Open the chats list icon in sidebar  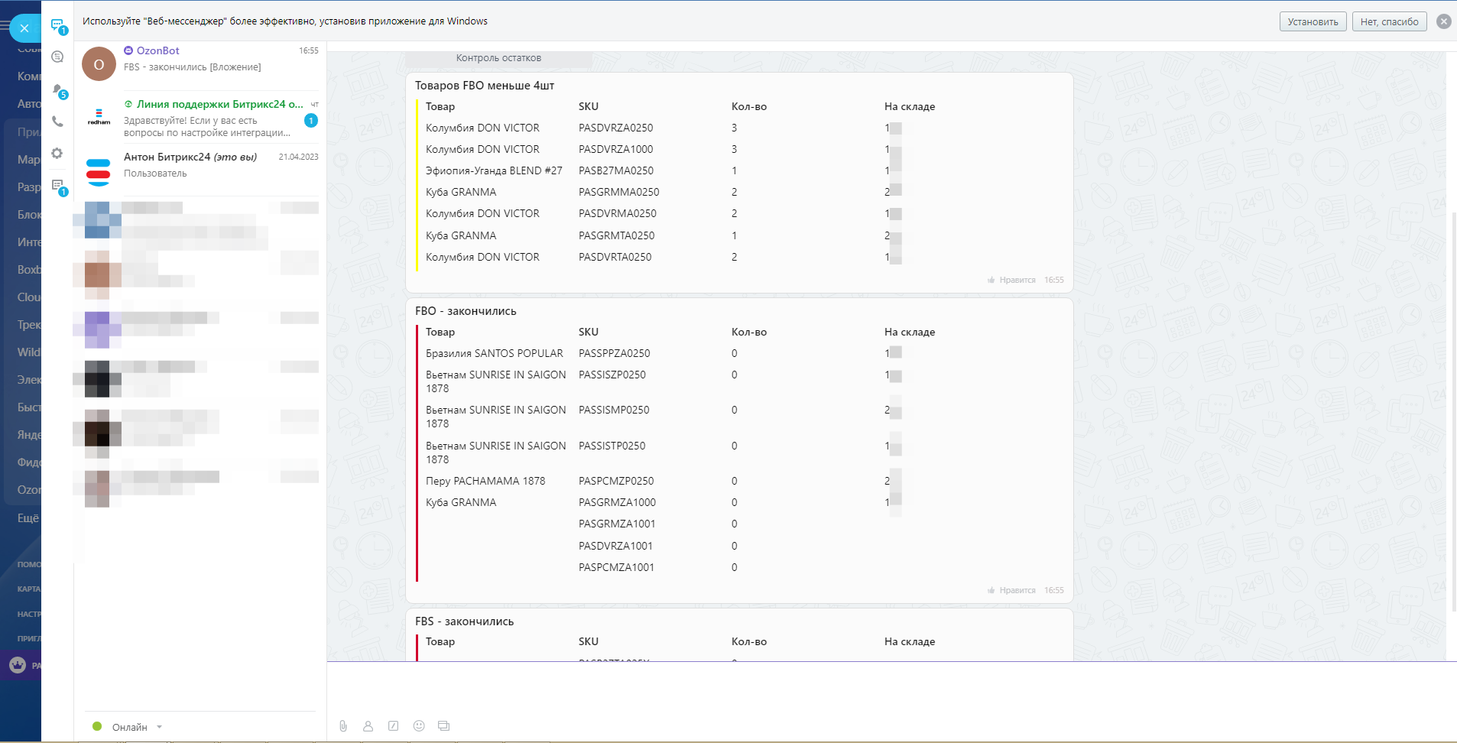pos(57,25)
